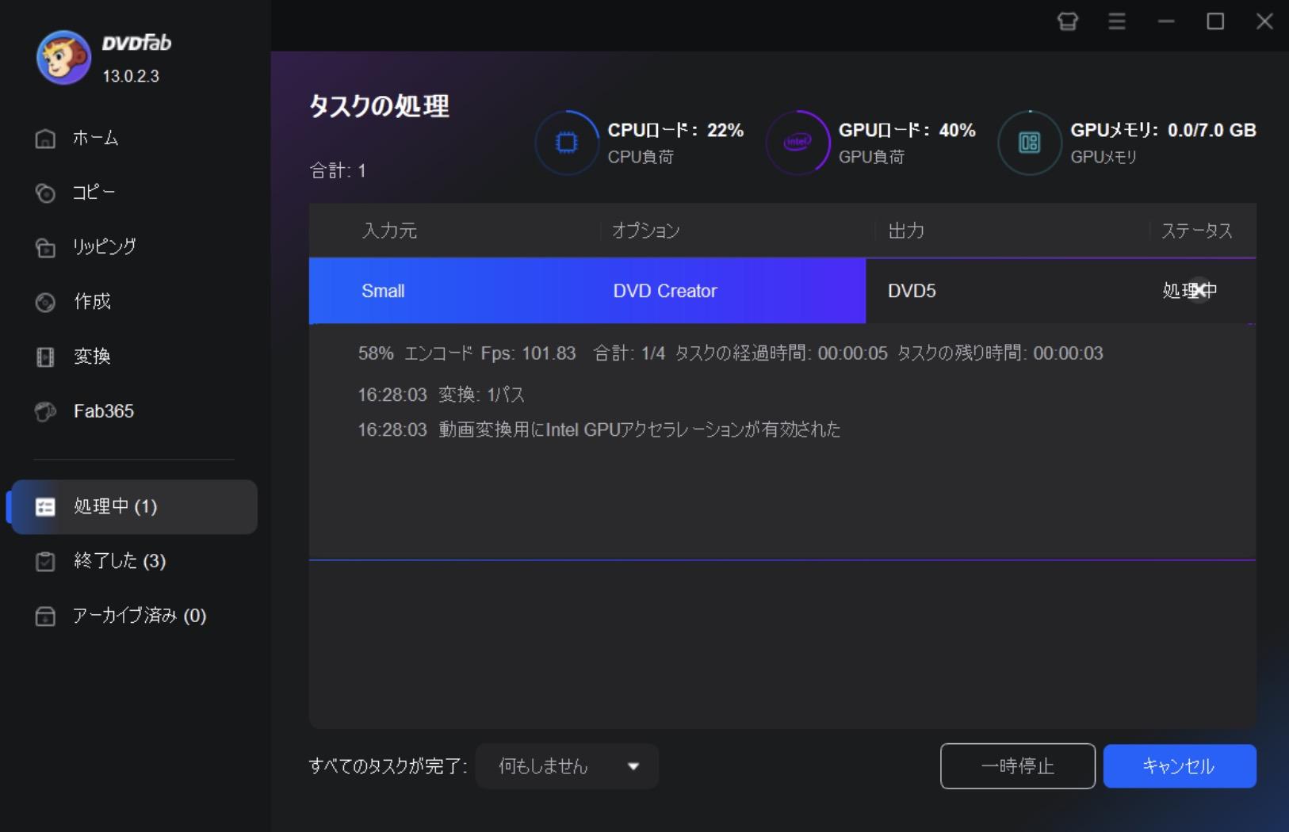
Task: Open the 何もしません completion action dropdown
Action: click(567, 766)
